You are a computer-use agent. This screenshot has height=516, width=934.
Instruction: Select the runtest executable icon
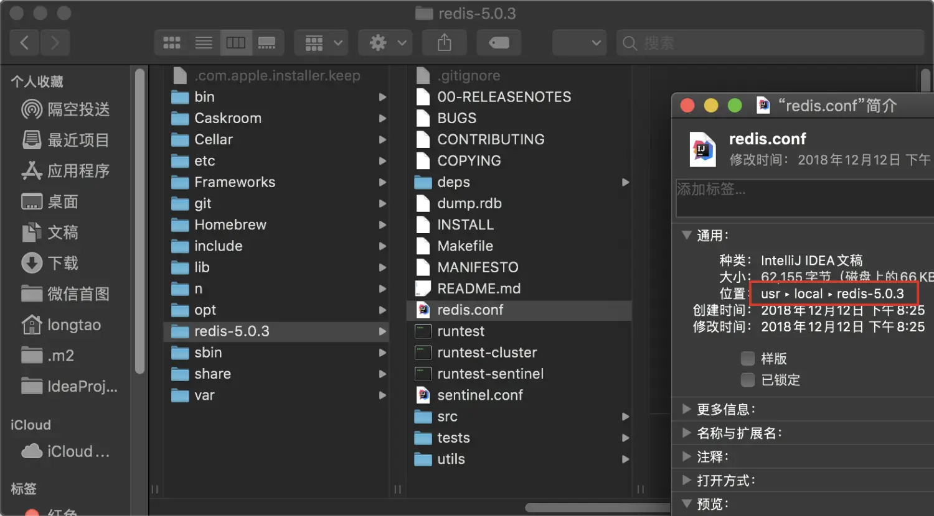click(423, 331)
